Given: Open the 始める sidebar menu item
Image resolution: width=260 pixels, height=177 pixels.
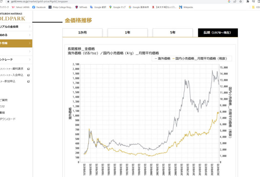Looking at the screenshot, I should coord(16,35).
